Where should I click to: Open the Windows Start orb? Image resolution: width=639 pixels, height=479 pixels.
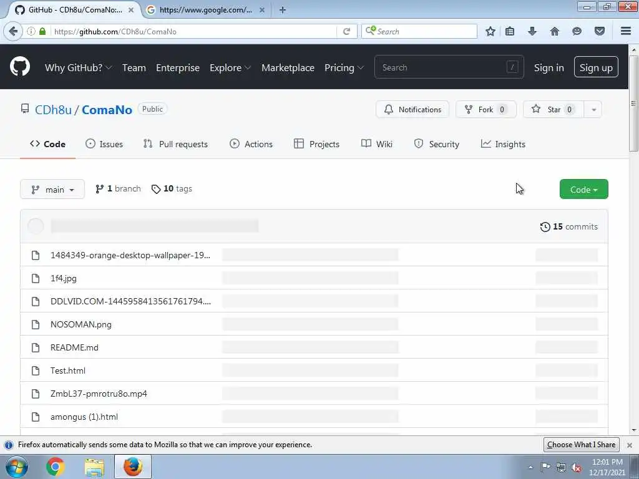pos(16,467)
